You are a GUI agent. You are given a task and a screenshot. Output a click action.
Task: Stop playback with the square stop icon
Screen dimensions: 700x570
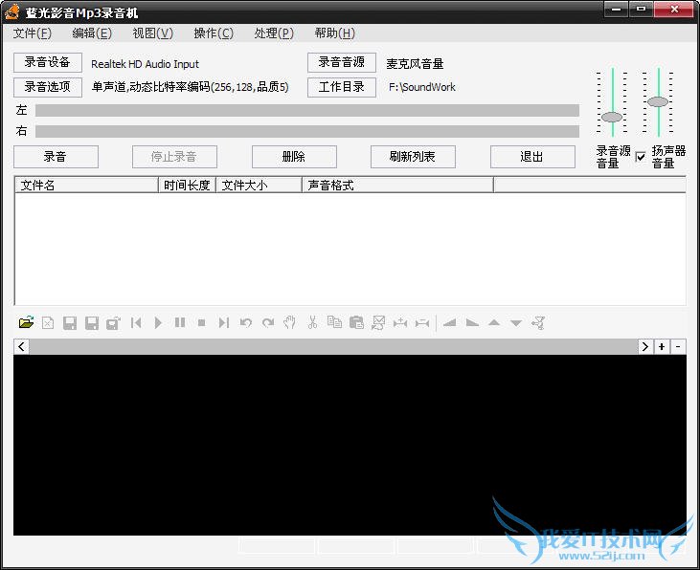(x=202, y=322)
